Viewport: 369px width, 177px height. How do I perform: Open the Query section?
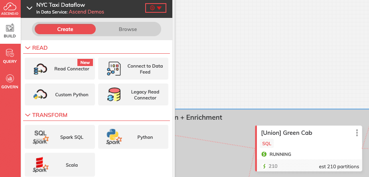pyautogui.click(x=10, y=56)
